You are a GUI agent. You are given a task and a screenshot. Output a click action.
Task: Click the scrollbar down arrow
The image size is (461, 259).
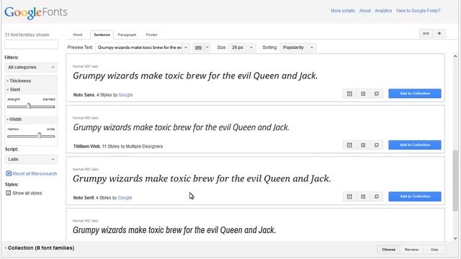[455, 239]
